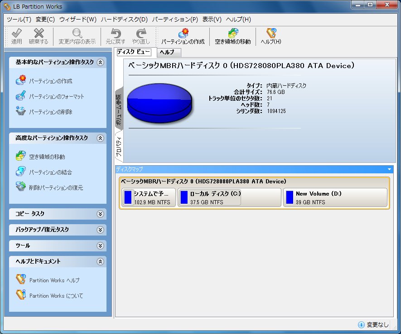Click the パーティションのフォーマット link text

coord(57,97)
